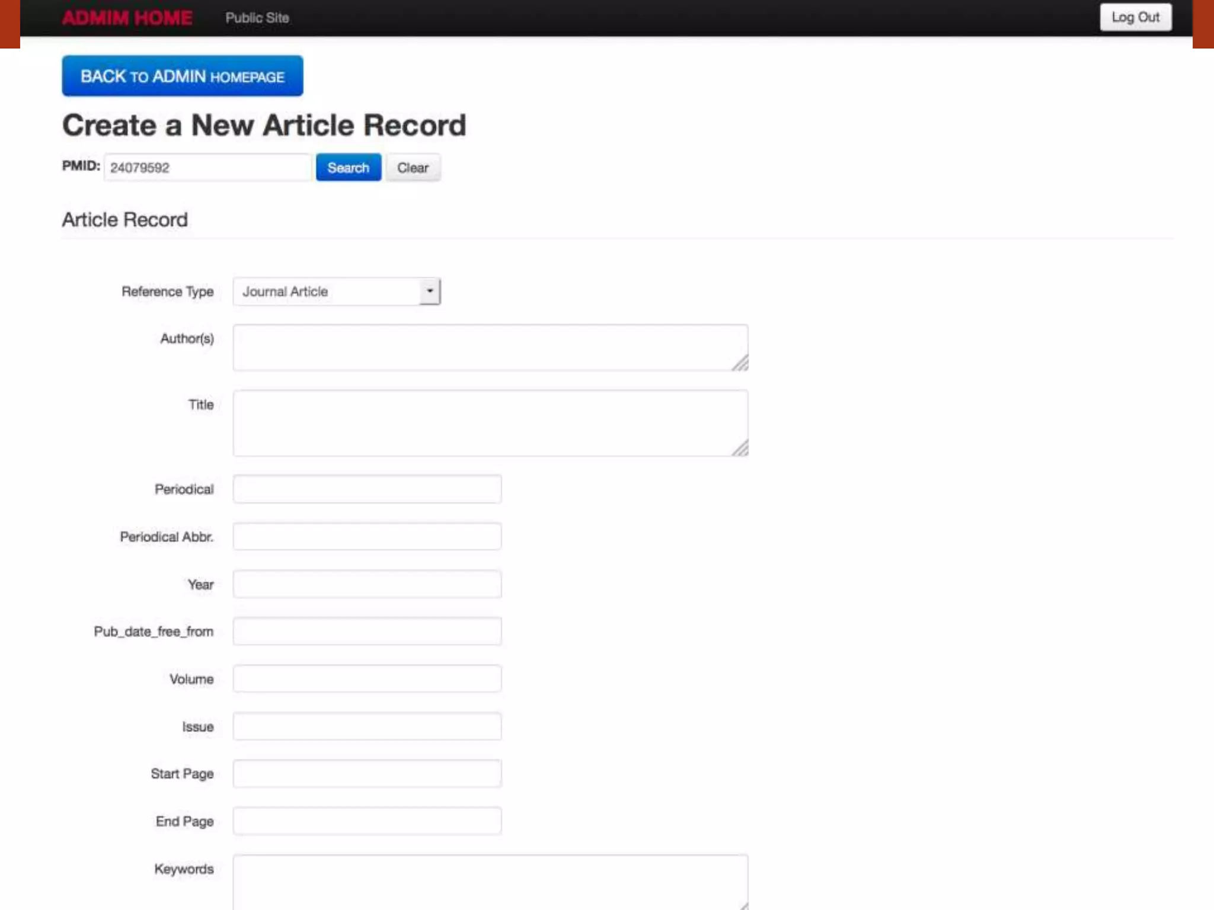Screen dimensions: 1214x910
Task: Click the Keywords text area
Action: [490, 882]
